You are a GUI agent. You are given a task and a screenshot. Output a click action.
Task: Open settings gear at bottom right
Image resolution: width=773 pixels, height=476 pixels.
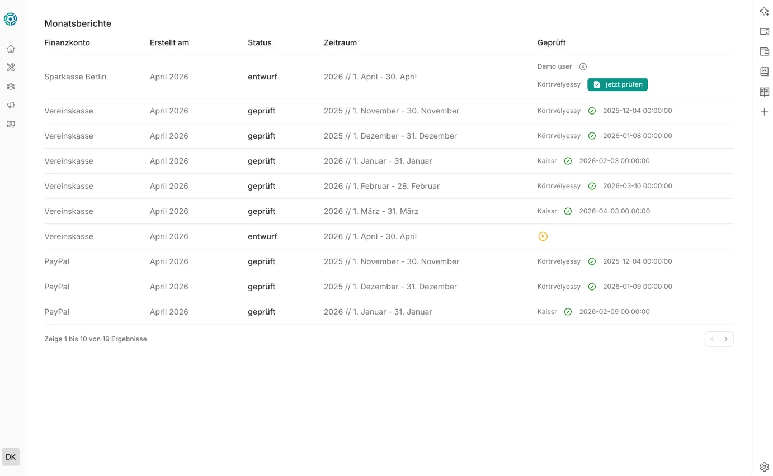coord(764,467)
